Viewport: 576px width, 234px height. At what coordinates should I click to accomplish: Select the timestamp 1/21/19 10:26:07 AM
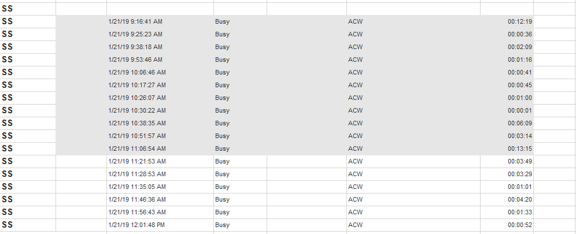tap(137, 98)
